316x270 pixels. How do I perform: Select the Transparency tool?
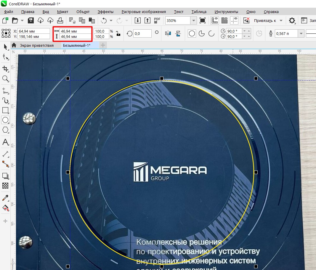(5, 186)
